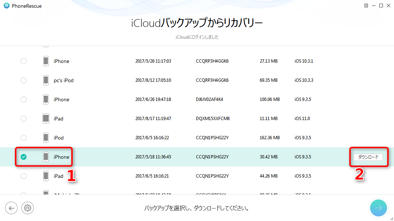Toggle checked iPhone backup 2017/5/18
The height and width of the screenshot is (221, 394).
[x=24, y=157]
